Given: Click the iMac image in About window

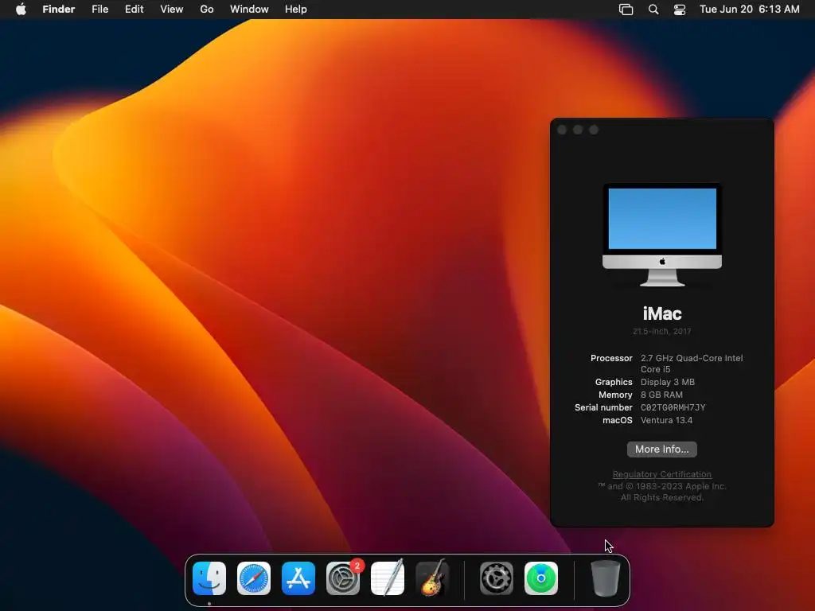Looking at the screenshot, I should (x=661, y=235).
